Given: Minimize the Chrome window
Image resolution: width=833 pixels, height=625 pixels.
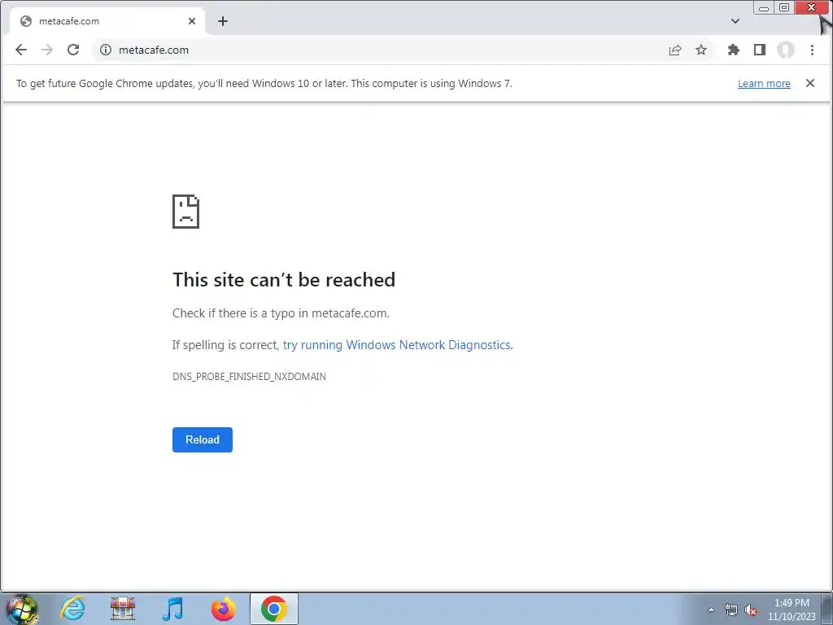Looking at the screenshot, I should (764, 8).
